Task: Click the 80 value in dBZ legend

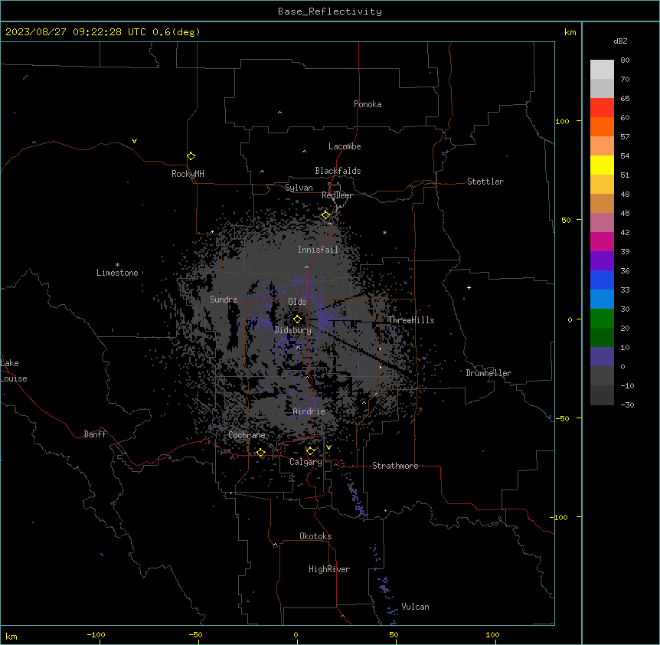Action: point(625,61)
